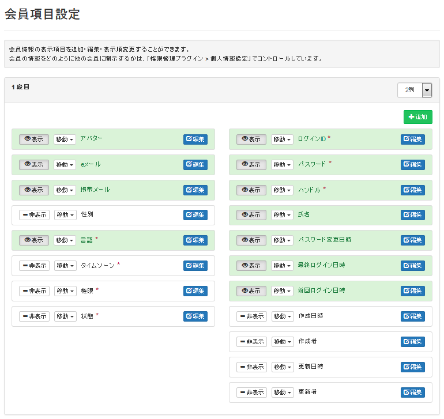Toggle the 表示 eye button for 携帯メール
Image resolution: width=444 pixels, height=419 pixels.
34,190
